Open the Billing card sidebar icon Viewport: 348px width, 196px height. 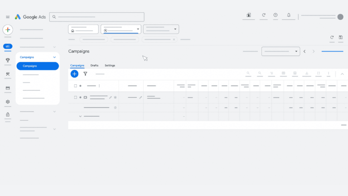[x=8, y=88]
